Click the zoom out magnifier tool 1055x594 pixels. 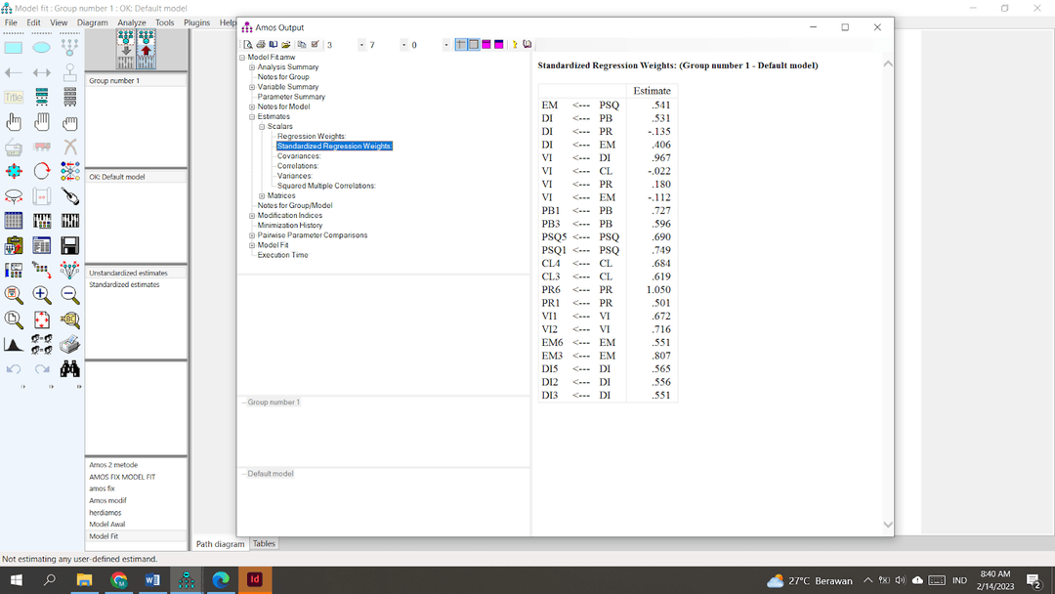pyautogui.click(x=69, y=295)
